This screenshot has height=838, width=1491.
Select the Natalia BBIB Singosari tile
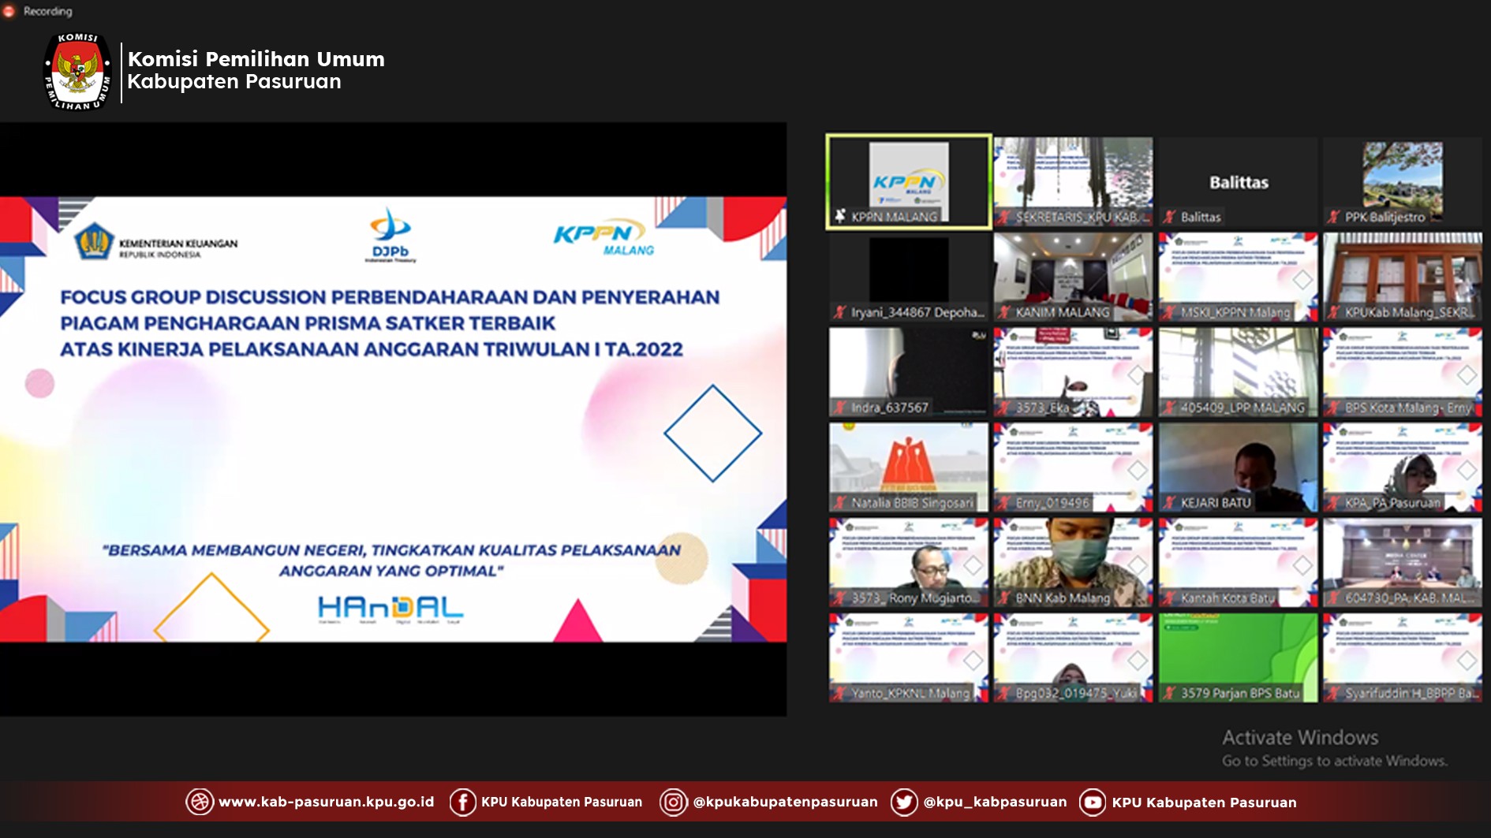(908, 467)
